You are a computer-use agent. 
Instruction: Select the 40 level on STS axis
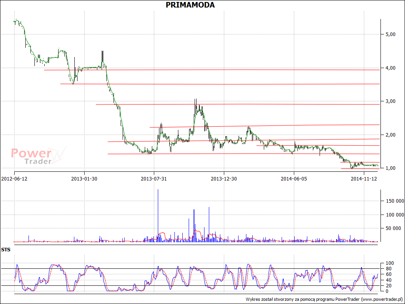coord(389,280)
